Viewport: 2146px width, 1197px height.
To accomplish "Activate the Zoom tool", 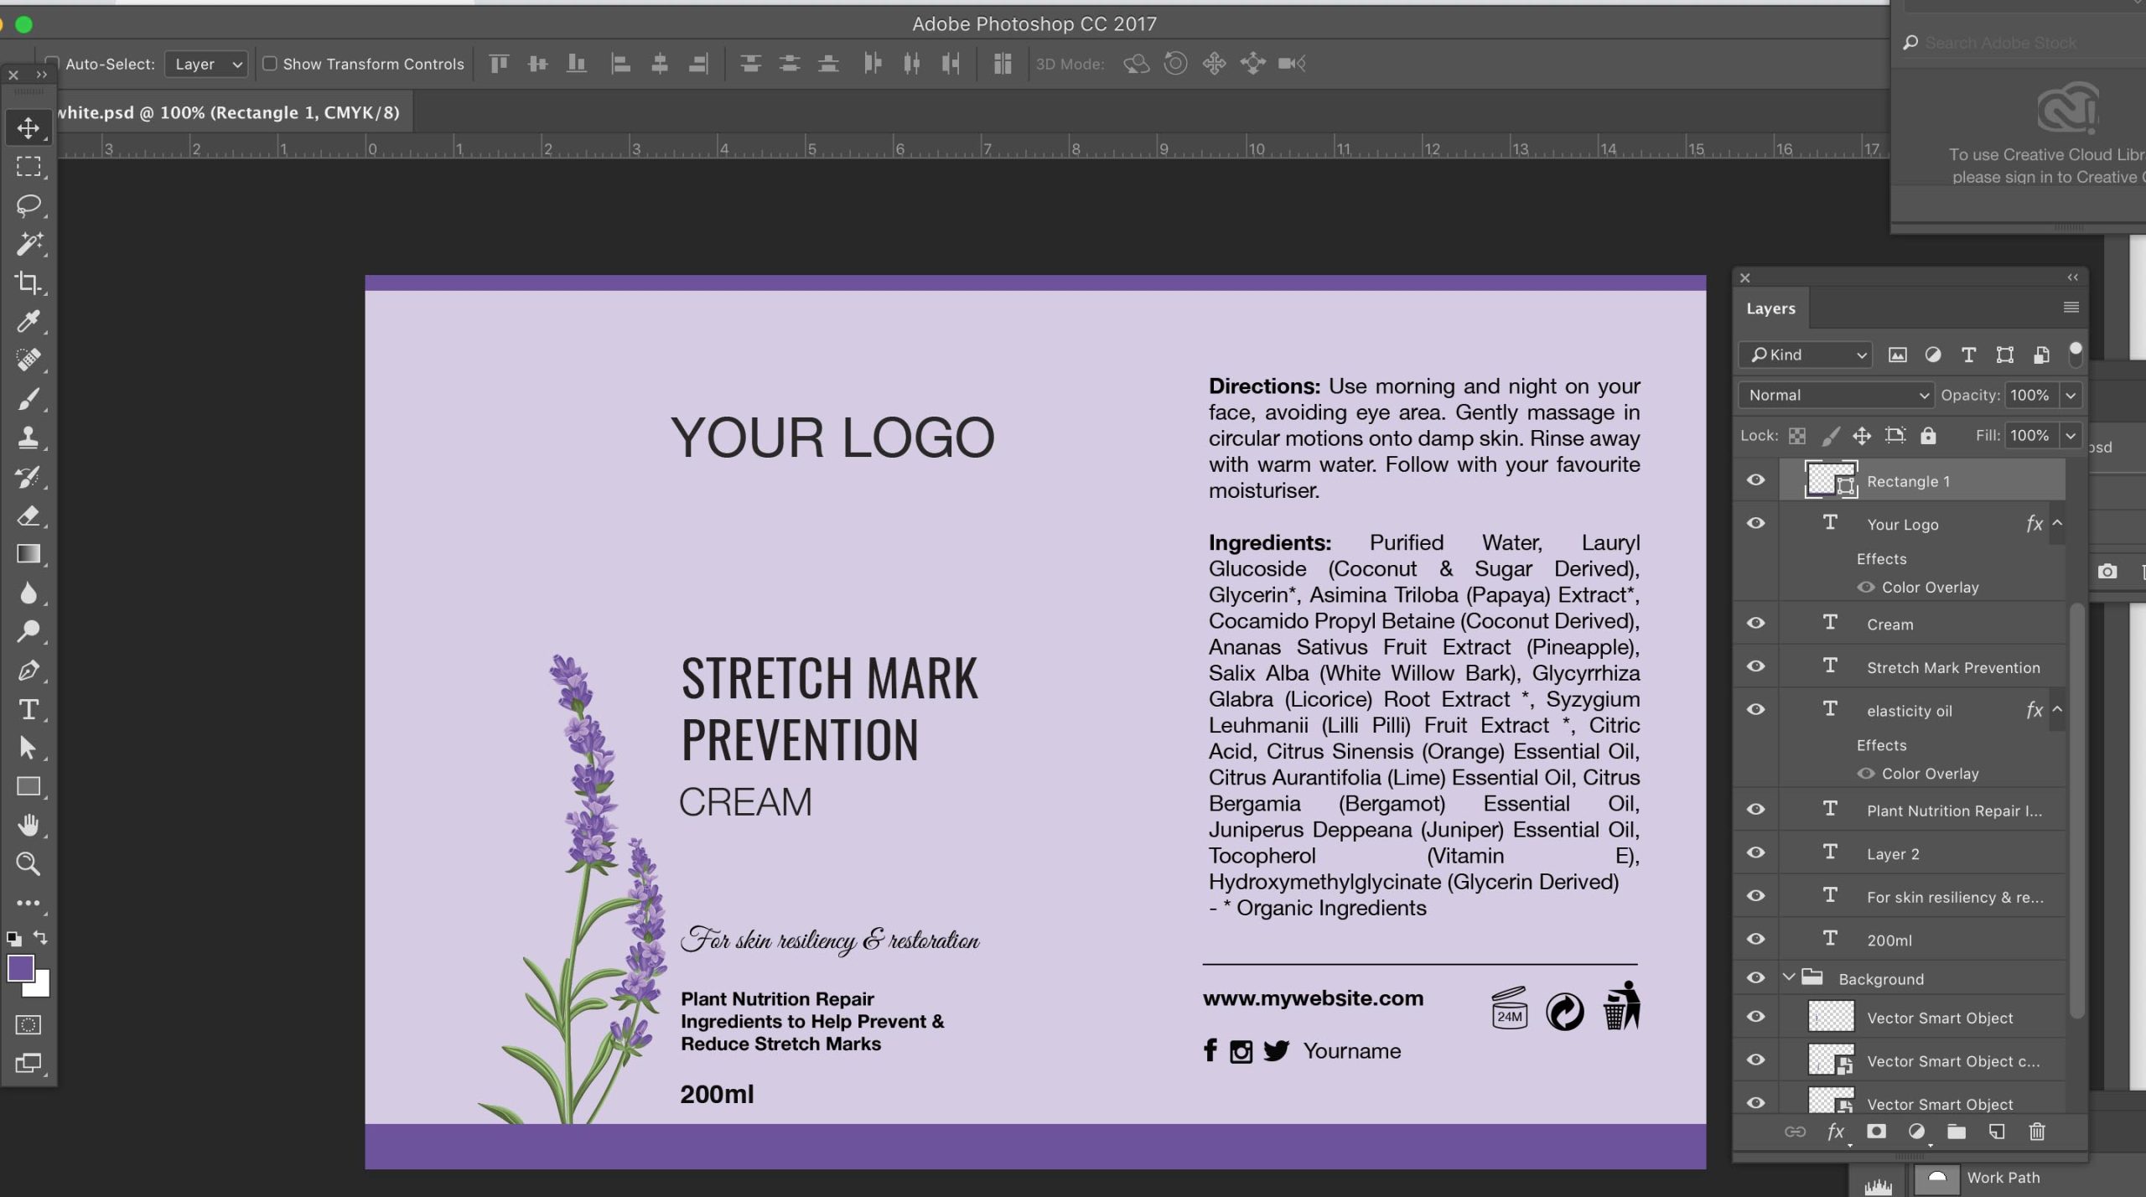I will (x=29, y=863).
